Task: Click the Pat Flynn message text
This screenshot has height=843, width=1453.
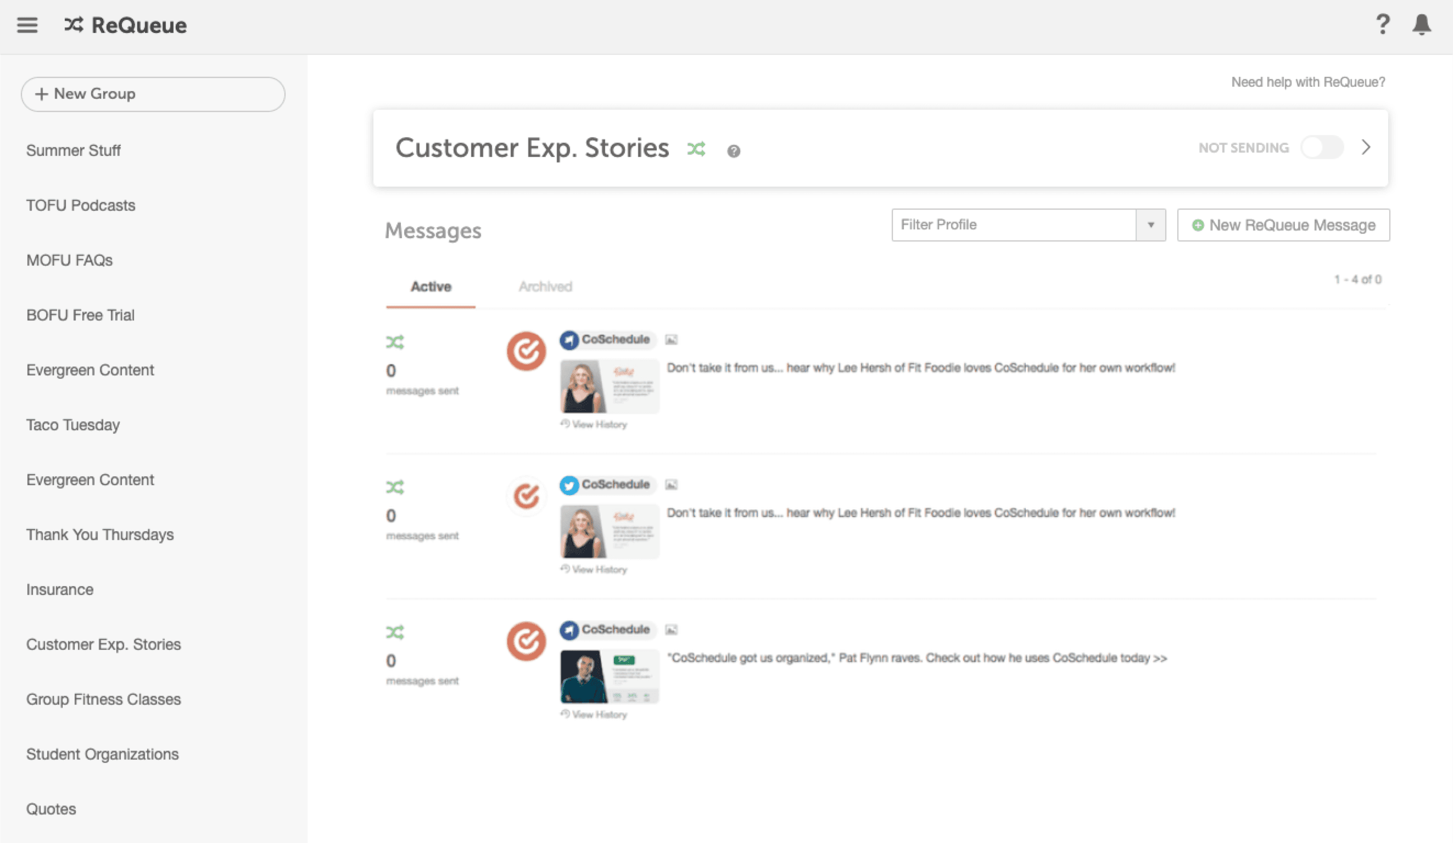Action: coord(917,658)
